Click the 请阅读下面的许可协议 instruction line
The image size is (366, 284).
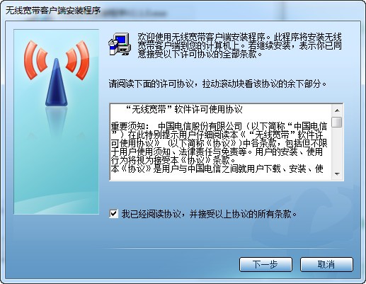(x=217, y=84)
